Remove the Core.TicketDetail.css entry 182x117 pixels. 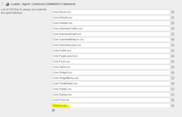point(173,83)
